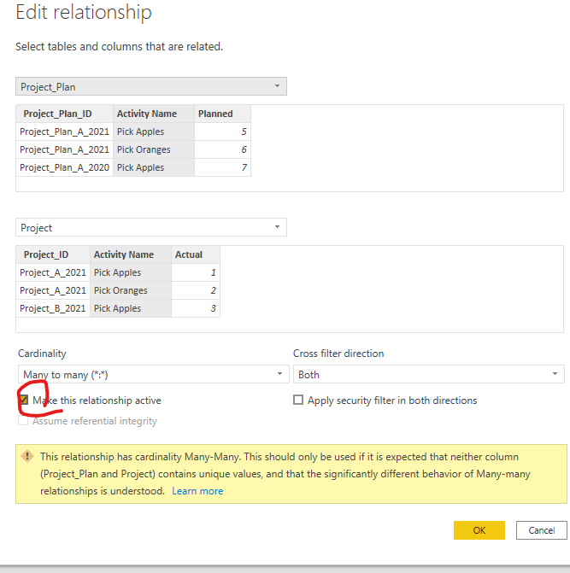Click Project_Plan_A_2021 in the Pick Oranges row
The image size is (570, 573).
pos(64,149)
